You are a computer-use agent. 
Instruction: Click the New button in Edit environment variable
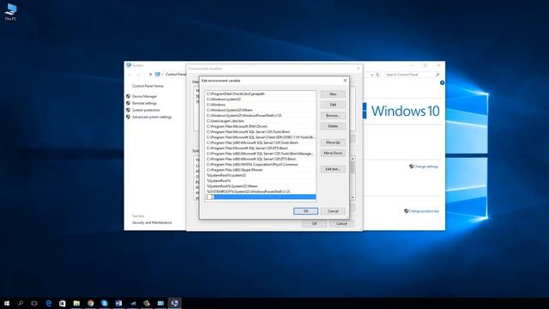(333, 94)
